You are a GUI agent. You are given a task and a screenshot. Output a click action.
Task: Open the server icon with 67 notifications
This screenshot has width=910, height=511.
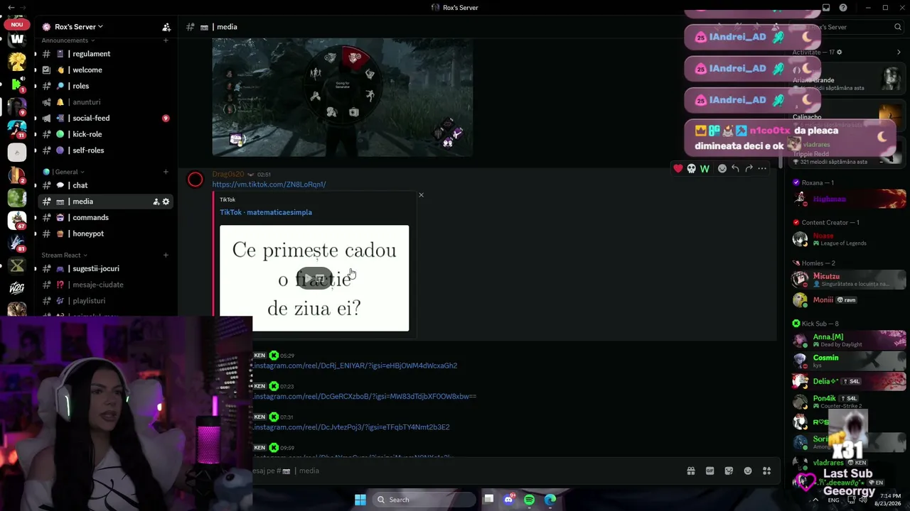(x=17, y=221)
